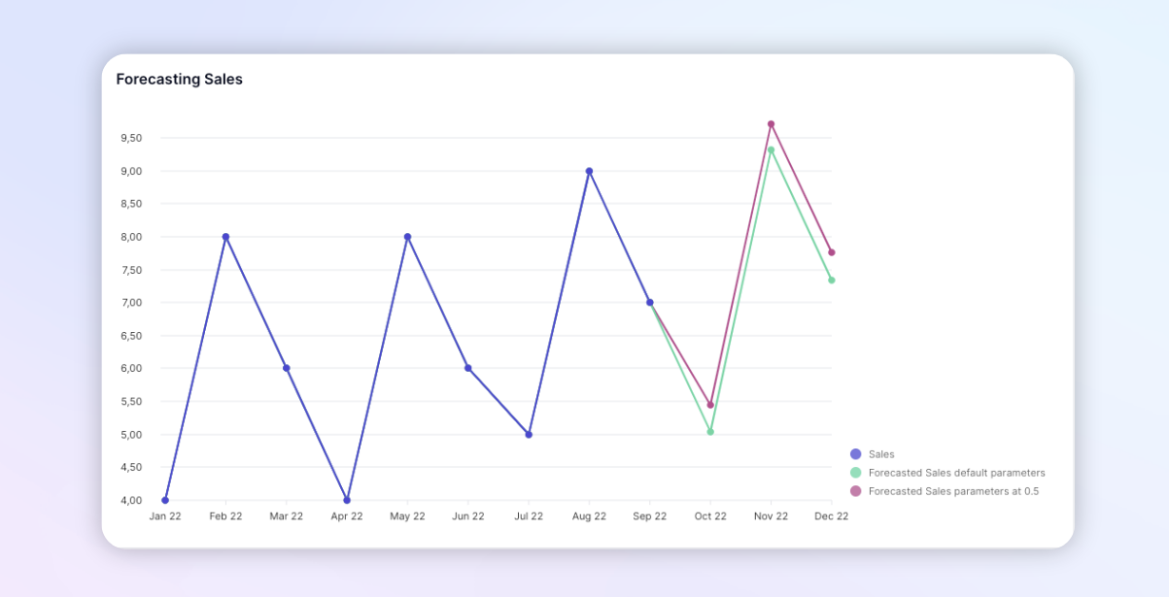Click the 'Dec 22' x-axis label

832,516
